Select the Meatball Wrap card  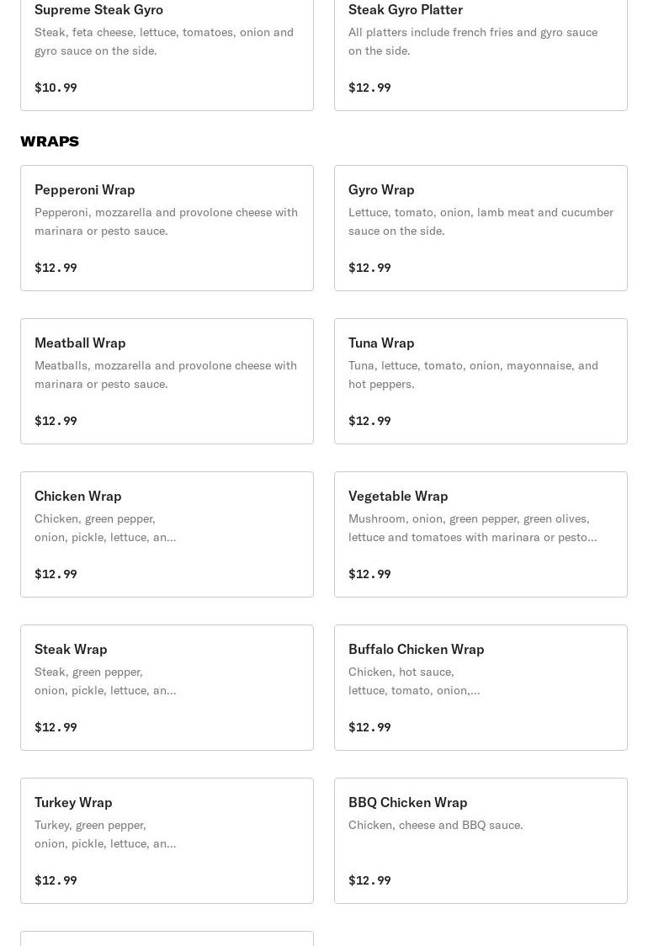[x=167, y=381]
